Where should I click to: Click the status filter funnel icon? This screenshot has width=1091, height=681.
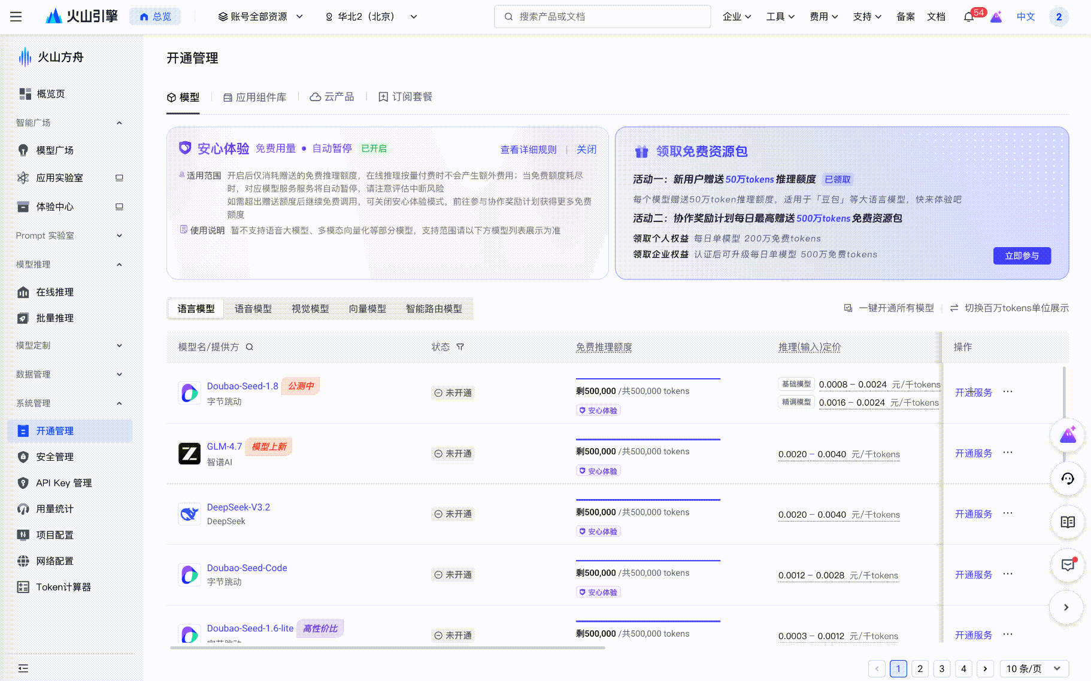[460, 347]
